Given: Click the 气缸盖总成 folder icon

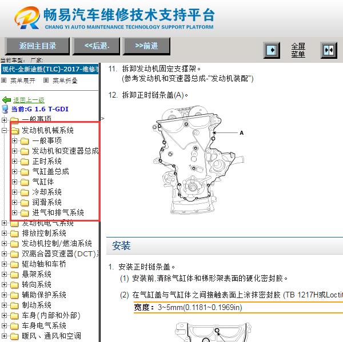Looking at the screenshot, I should pos(25,172).
